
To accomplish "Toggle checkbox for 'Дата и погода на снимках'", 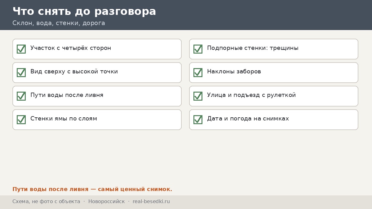I will coord(198,120).
